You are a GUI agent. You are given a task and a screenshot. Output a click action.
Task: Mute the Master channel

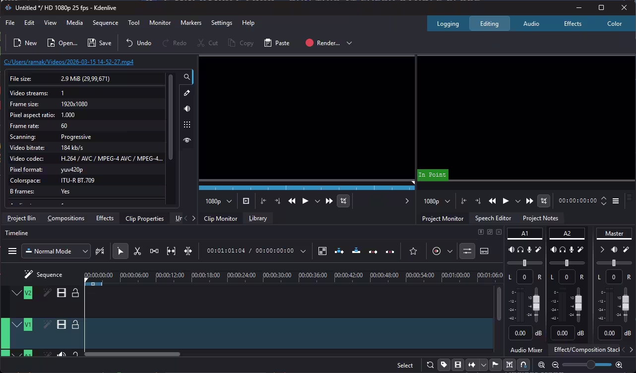[614, 249]
